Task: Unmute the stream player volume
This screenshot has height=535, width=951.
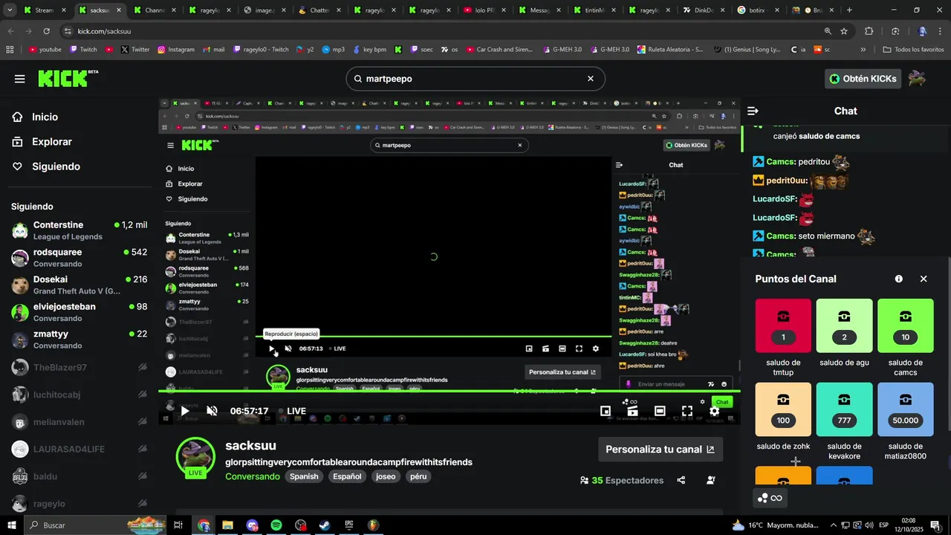Action: coord(212,411)
